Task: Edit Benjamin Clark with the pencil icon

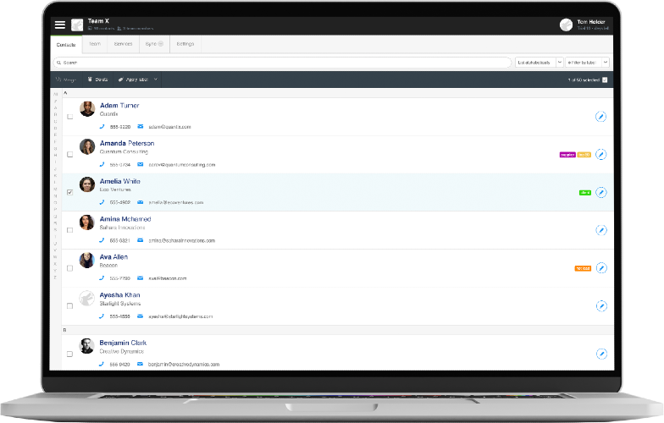Action: 601,354
